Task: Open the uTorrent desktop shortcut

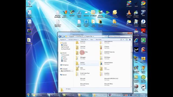Action: coord(143,41)
